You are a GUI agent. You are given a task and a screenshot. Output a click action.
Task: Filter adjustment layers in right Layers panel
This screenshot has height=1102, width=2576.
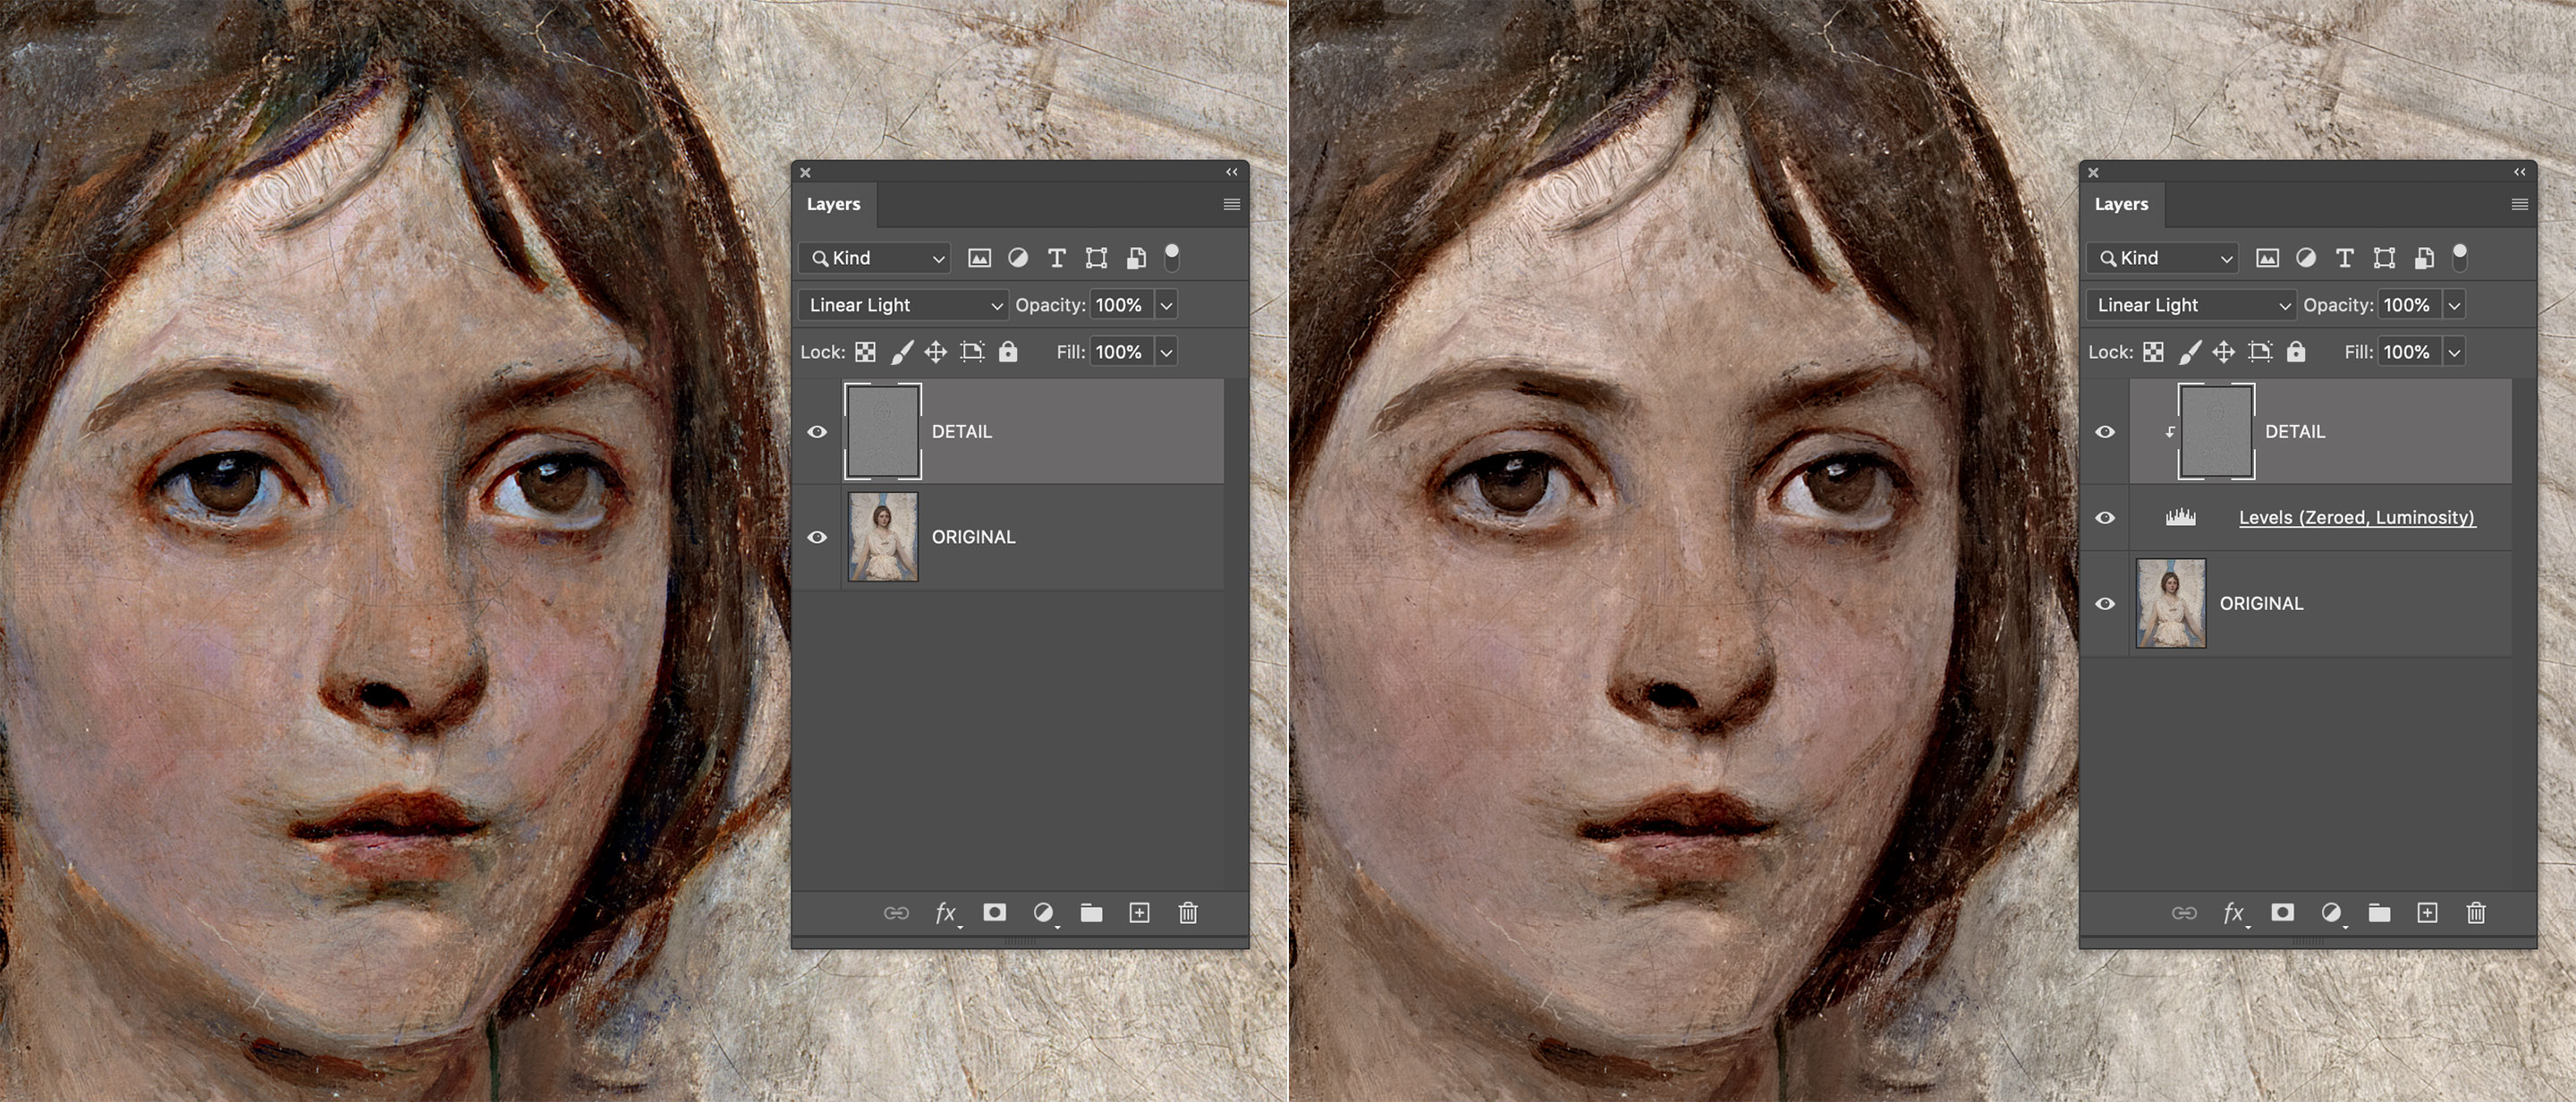coord(2306,258)
